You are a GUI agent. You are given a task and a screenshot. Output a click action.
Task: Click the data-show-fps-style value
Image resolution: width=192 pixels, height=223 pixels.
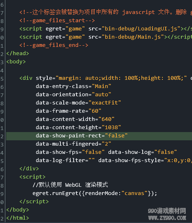click(x=178, y=160)
